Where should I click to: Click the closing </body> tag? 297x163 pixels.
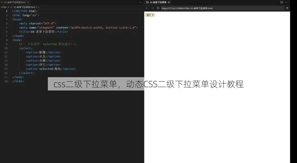tap(18, 77)
